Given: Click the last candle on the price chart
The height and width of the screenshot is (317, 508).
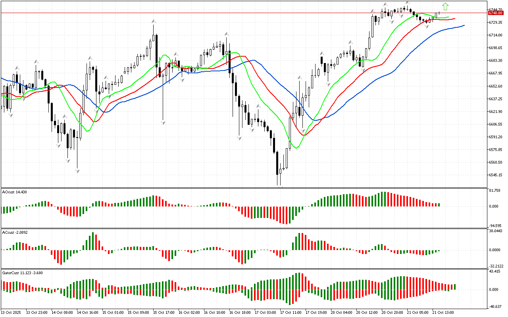Looking at the screenshot, I should (x=439, y=14).
